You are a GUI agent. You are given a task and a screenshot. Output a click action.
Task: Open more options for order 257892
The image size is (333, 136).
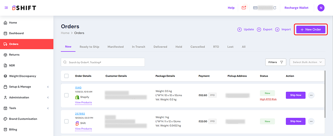(311, 121)
